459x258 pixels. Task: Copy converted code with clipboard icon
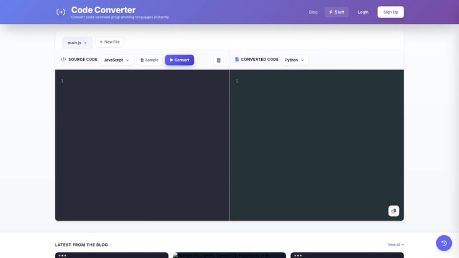tap(394, 211)
